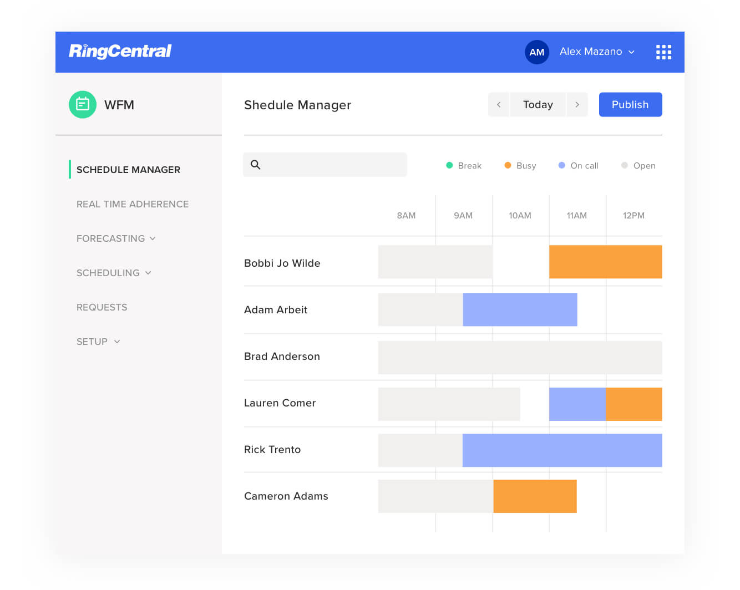Click the search magnifier icon

[256, 165]
